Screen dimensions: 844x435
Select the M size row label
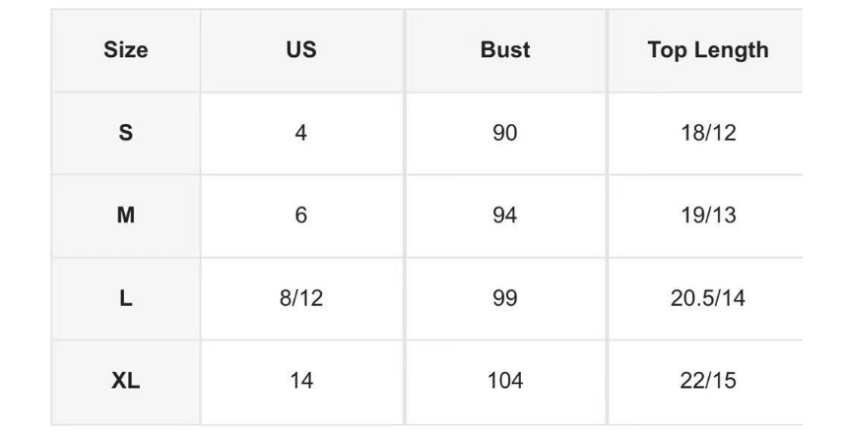pyautogui.click(x=125, y=217)
